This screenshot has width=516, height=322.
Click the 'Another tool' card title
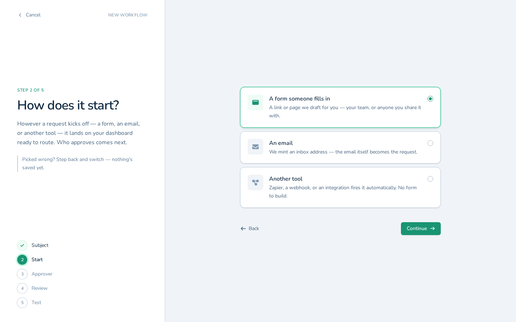pos(286,179)
